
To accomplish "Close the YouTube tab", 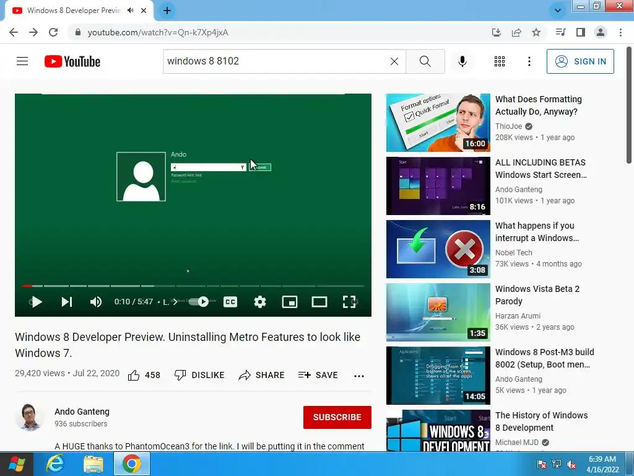I will (144, 11).
